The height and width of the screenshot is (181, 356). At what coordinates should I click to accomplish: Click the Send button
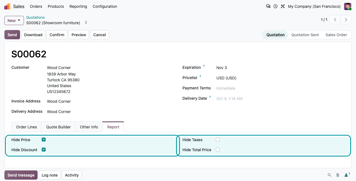12,35
